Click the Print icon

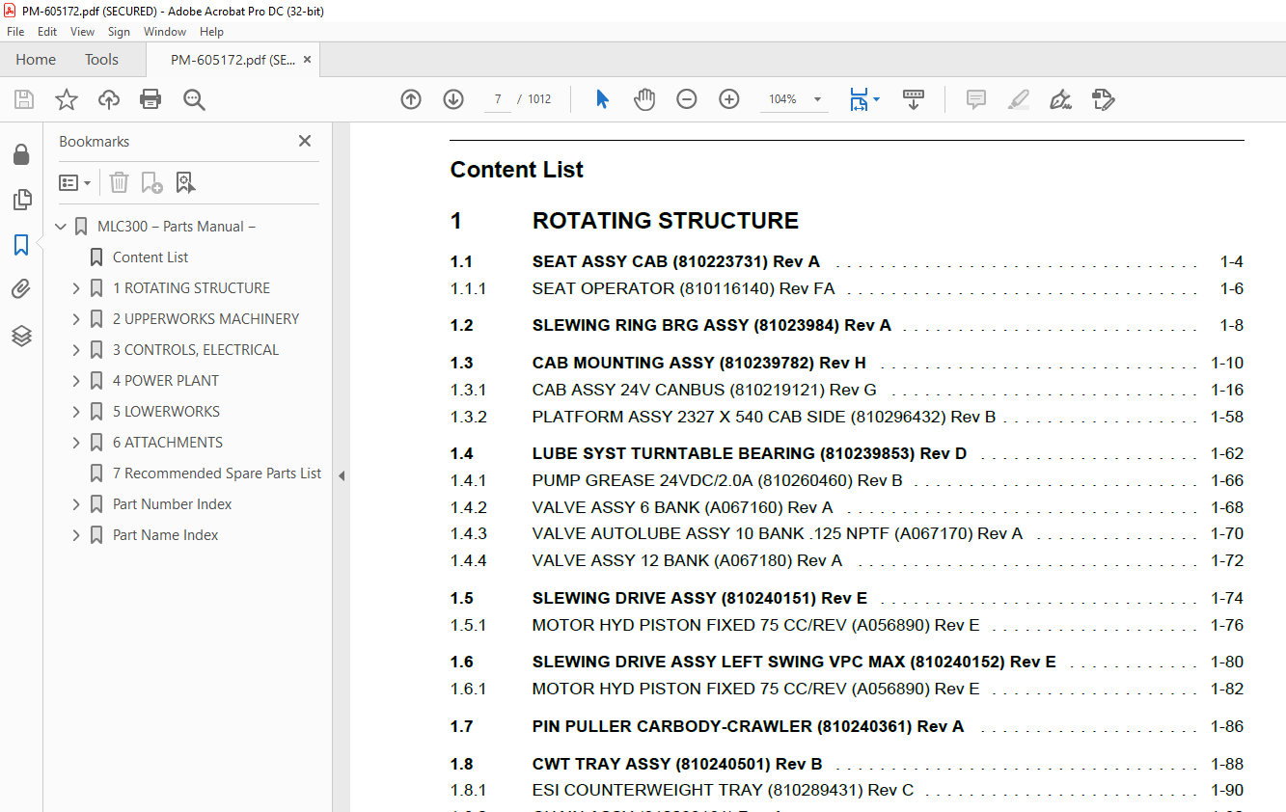point(150,99)
